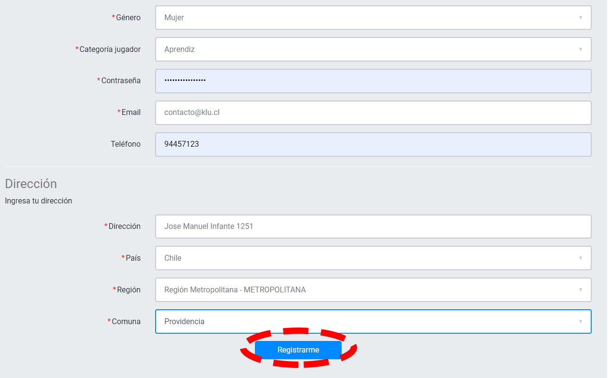
Task: Click the Contraseña field label
Action: (x=120, y=81)
